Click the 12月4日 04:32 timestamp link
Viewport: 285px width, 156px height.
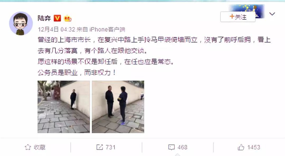(56, 29)
